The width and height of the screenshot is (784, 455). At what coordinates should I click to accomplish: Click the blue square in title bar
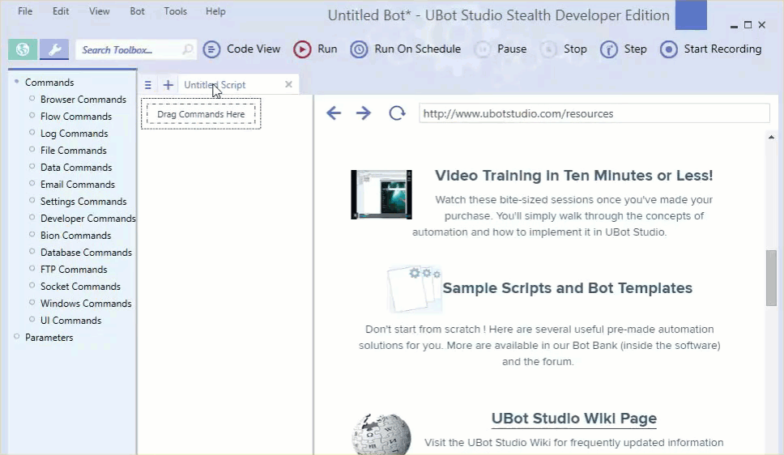[691, 15]
